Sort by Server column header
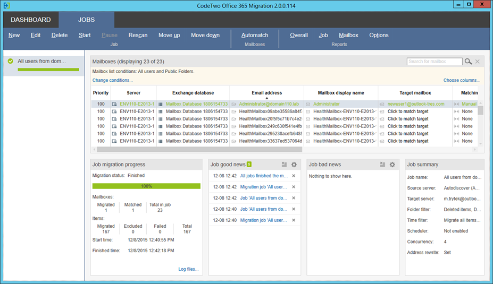This screenshot has width=493, height=284. [133, 93]
